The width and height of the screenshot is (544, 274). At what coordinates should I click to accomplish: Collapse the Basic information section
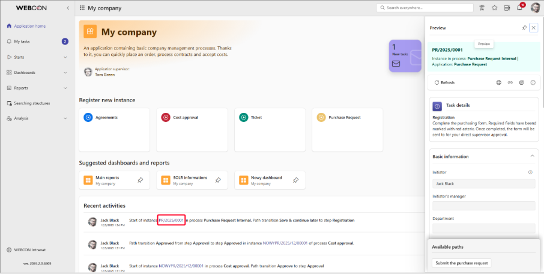pyautogui.click(x=532, y=156)
